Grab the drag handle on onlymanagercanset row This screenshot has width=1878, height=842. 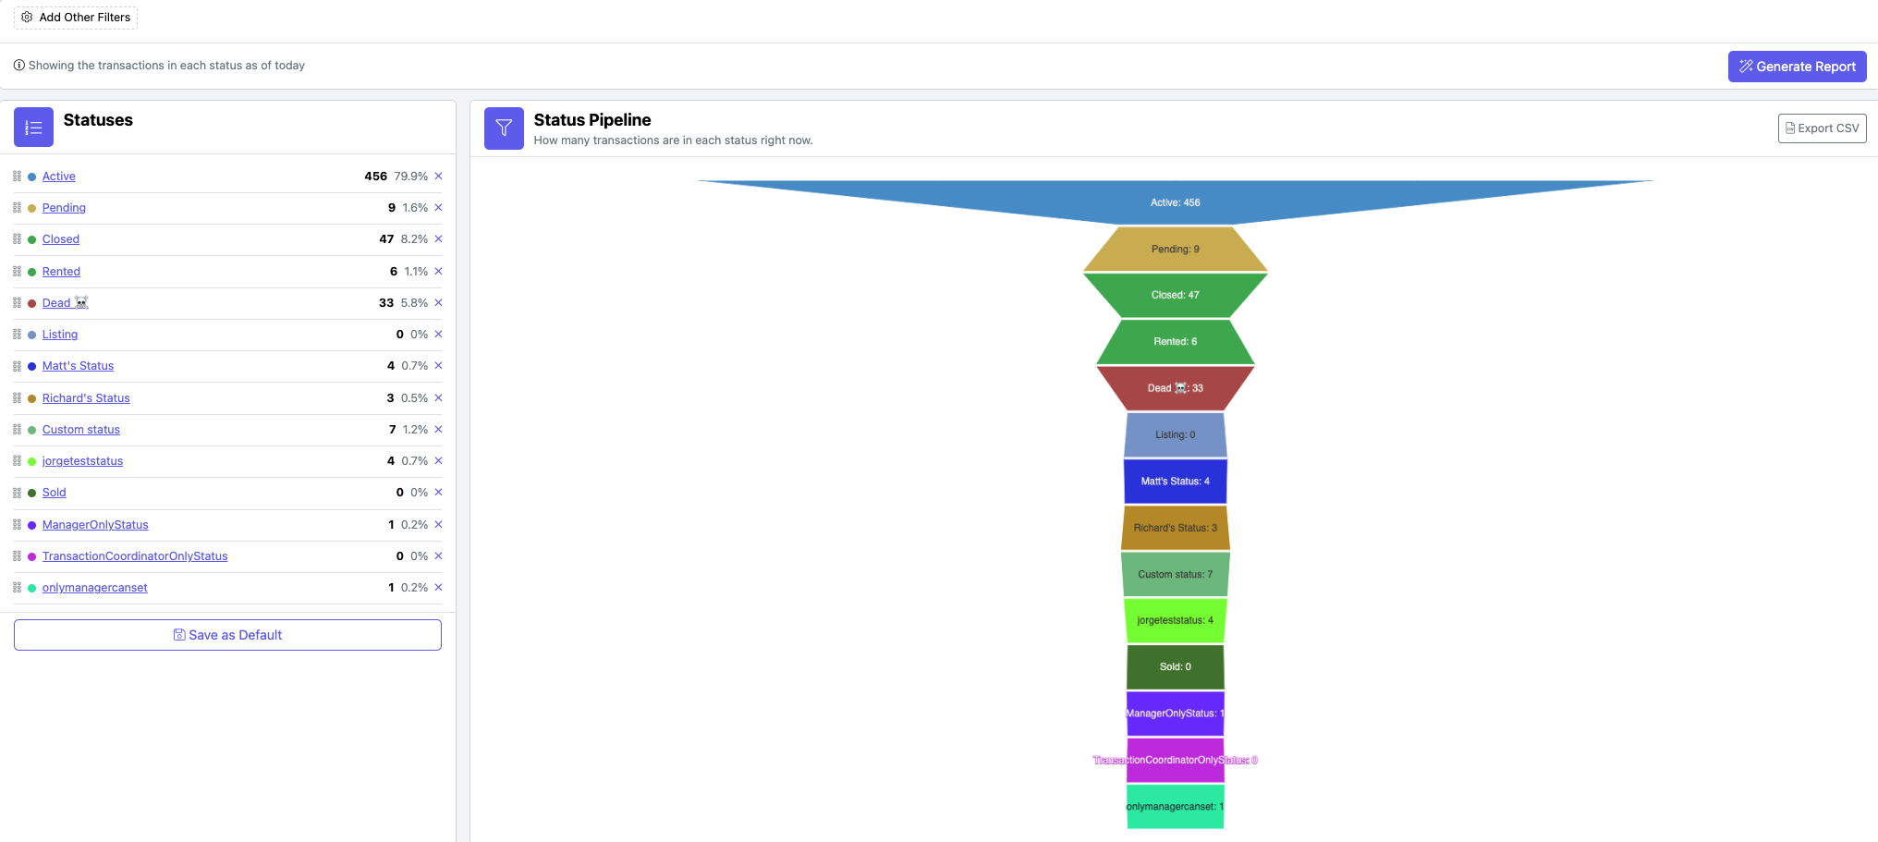click(17, 588)
